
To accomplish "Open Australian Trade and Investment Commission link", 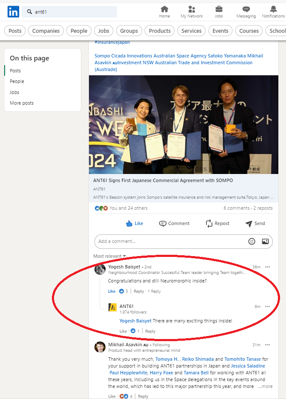I will [174, 66].
